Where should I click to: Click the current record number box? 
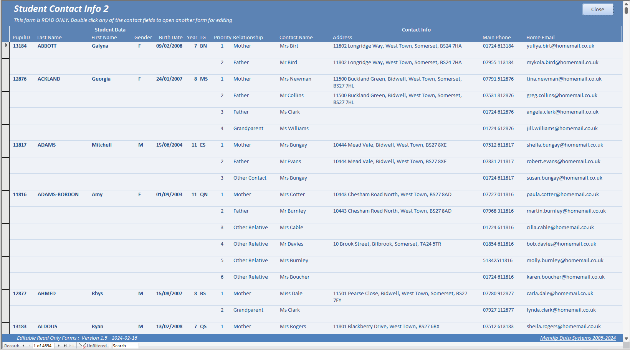coord(44,346)
